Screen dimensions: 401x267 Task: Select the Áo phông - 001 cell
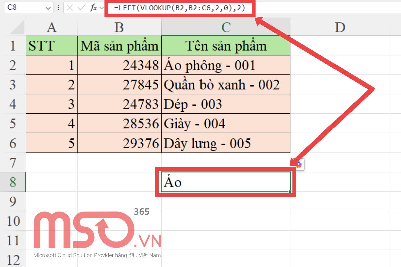pos(226,65)
